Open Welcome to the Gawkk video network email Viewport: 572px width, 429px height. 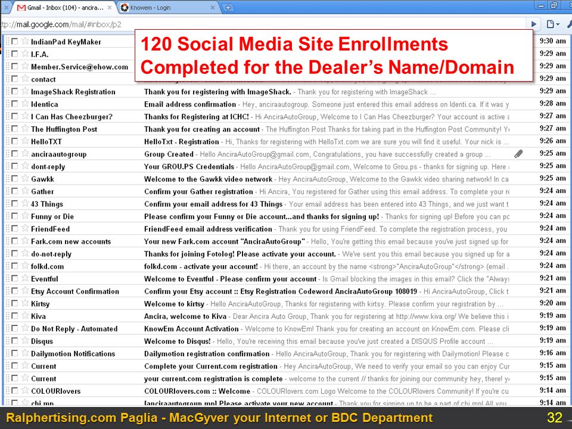[209, 179]
